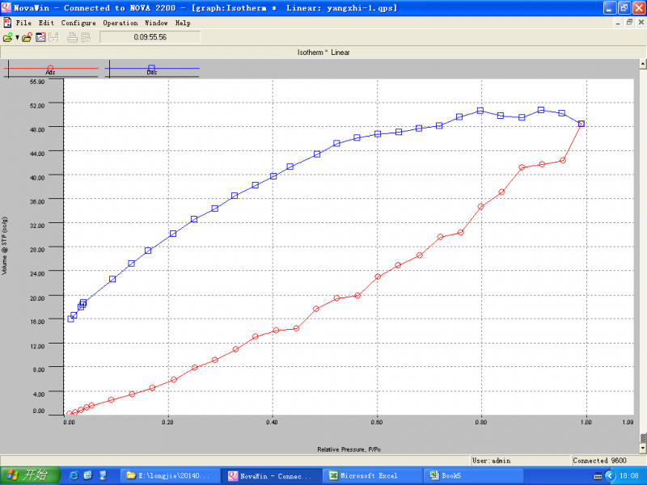Launch Internet Explorer from quick launch
The image size is (647, 485).
click(74, 475)
